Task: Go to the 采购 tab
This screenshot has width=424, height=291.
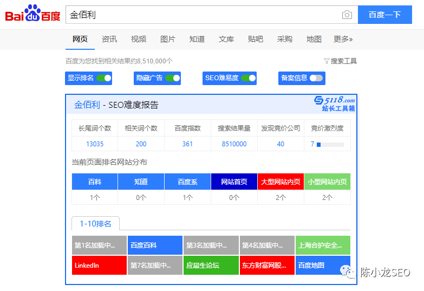Action: point(284,39)
